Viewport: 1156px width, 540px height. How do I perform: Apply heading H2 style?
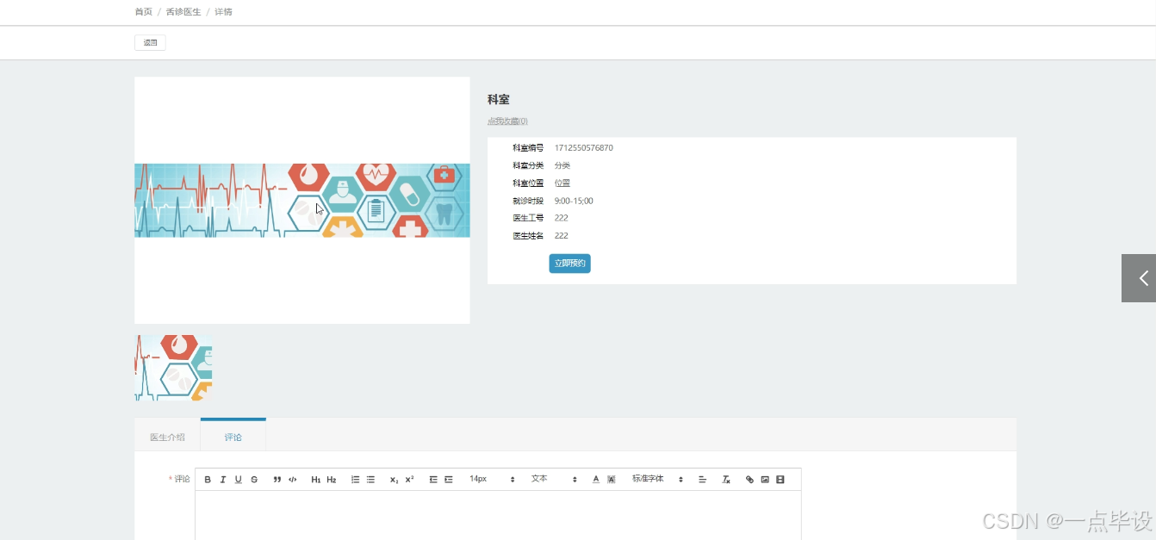point(332,480)
